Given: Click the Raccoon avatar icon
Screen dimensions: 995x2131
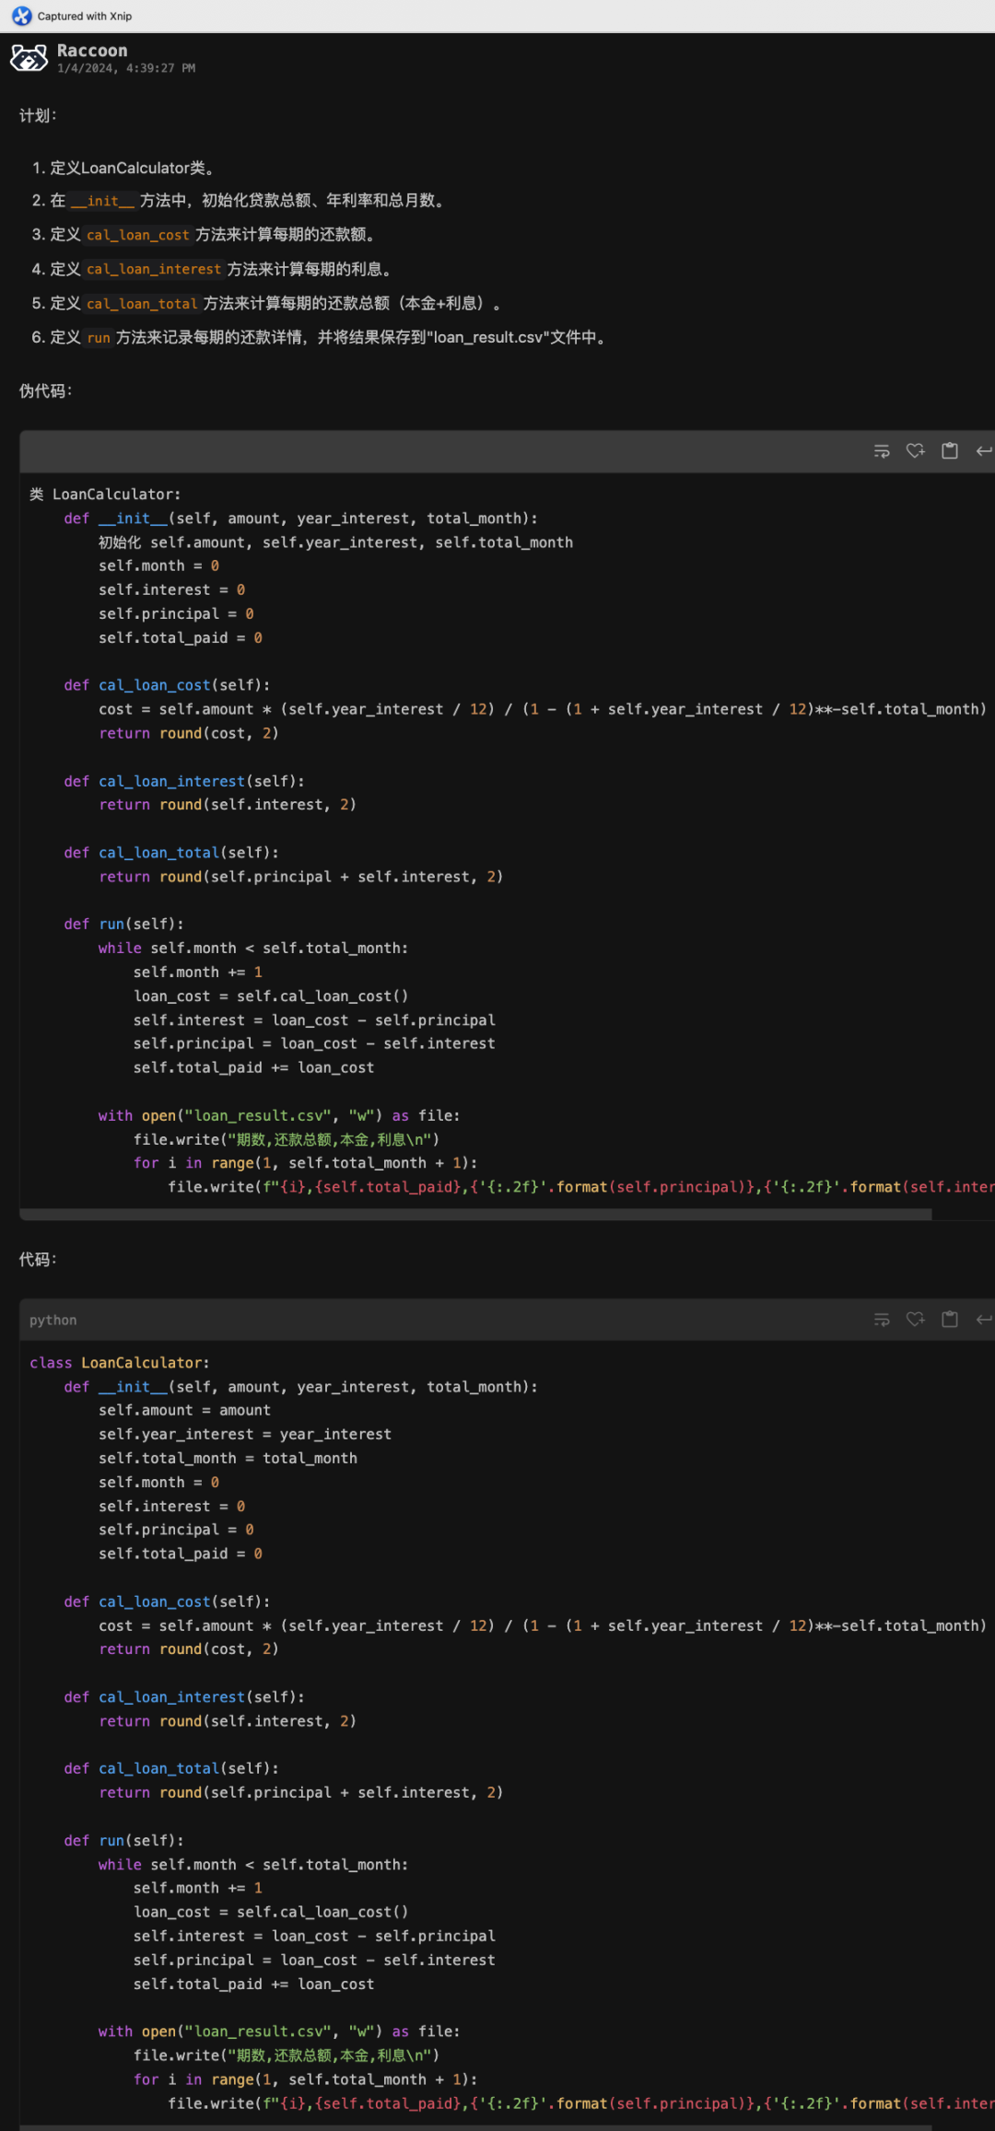Looking at the screenshot, I should 29,58.
